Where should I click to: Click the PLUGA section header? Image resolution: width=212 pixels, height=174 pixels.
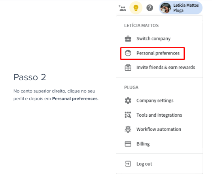pyautogui.click(x=131, y=87)
